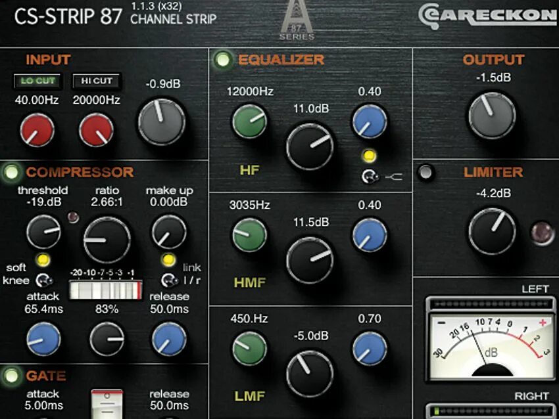This screenshot has height=419, width=559.
Task: Toggle the LO CUT filter button
Action: tap(37, 81)
